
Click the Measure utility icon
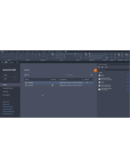click(111, 55)
